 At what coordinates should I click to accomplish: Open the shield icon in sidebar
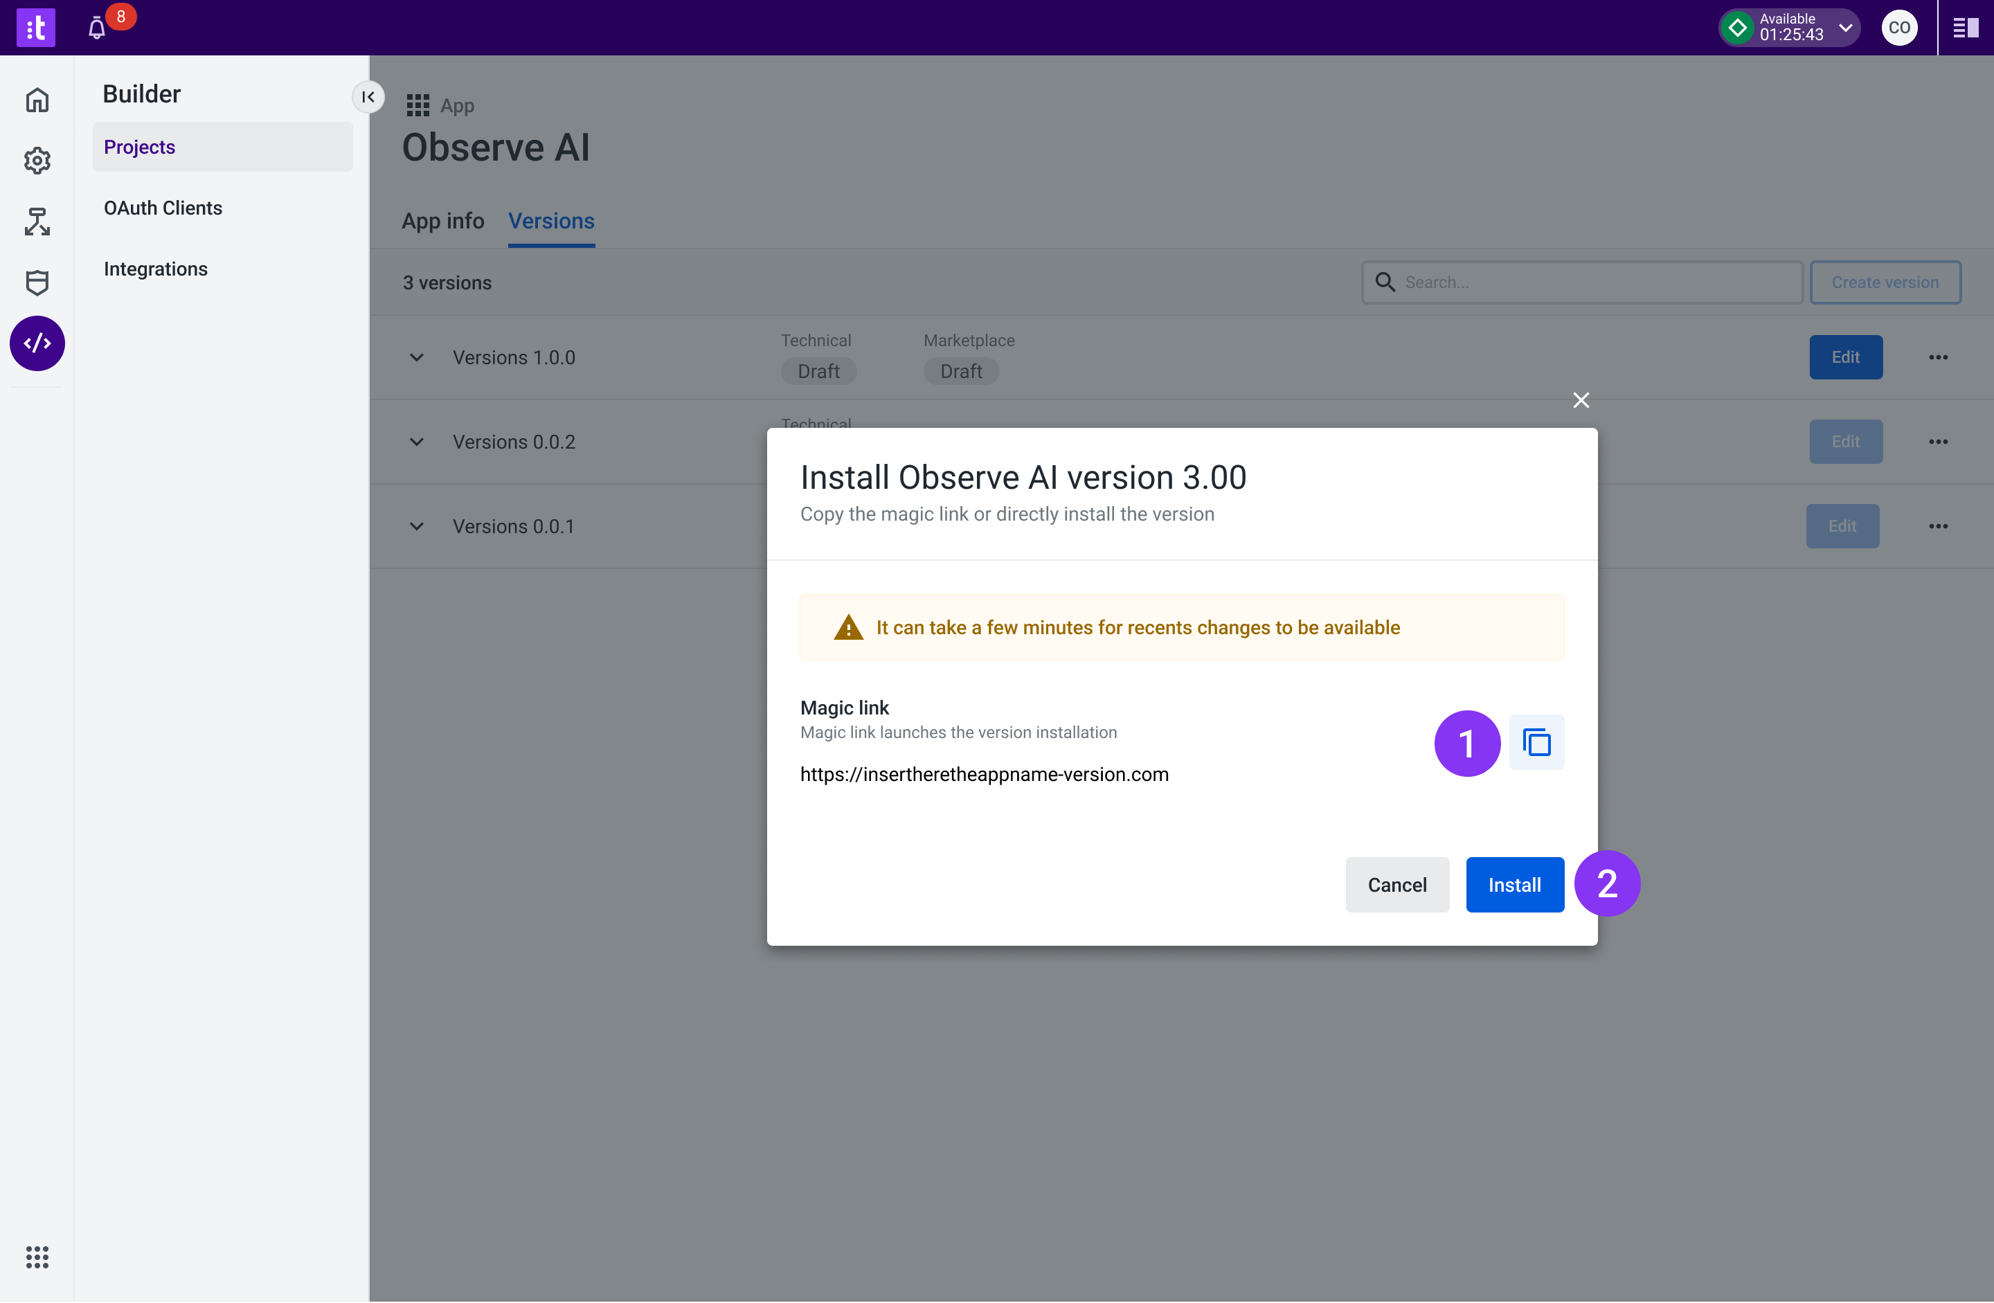(x=37, y=282)
